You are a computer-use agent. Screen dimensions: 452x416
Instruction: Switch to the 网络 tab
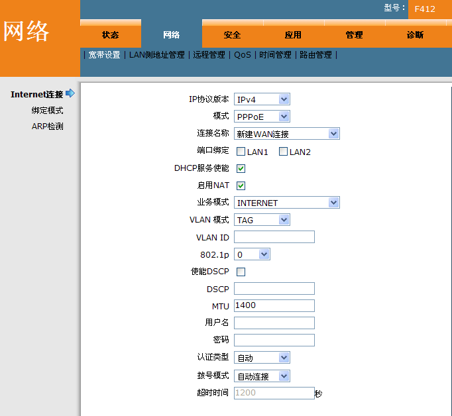pos(172,35)
